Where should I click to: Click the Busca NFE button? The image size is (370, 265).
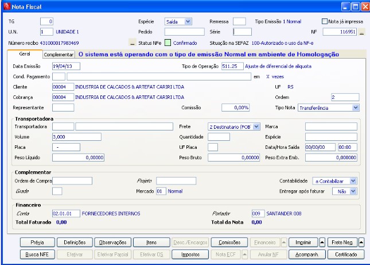tap(37, 254)
